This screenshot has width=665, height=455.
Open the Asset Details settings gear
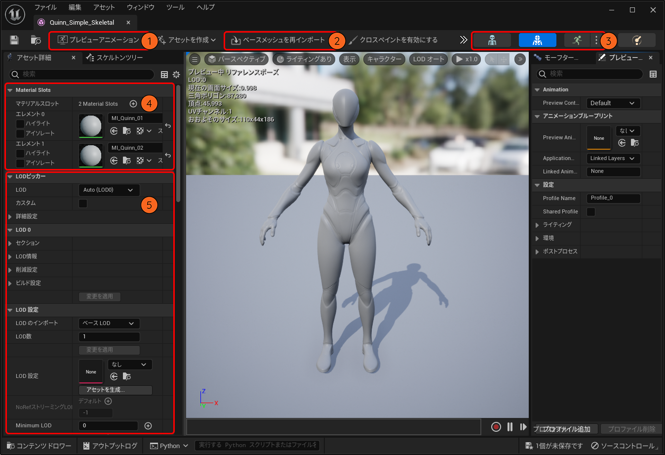tap(176, 75)
